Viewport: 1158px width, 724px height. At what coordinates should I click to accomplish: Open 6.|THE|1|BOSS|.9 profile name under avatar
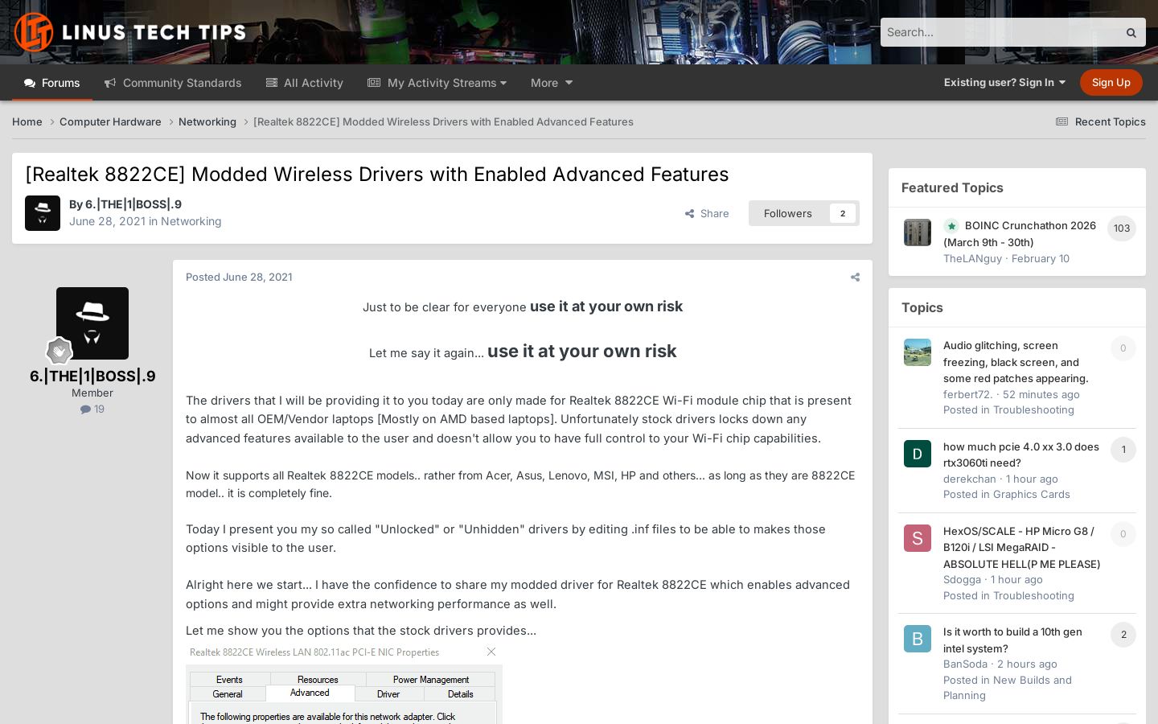click(92, 376)
